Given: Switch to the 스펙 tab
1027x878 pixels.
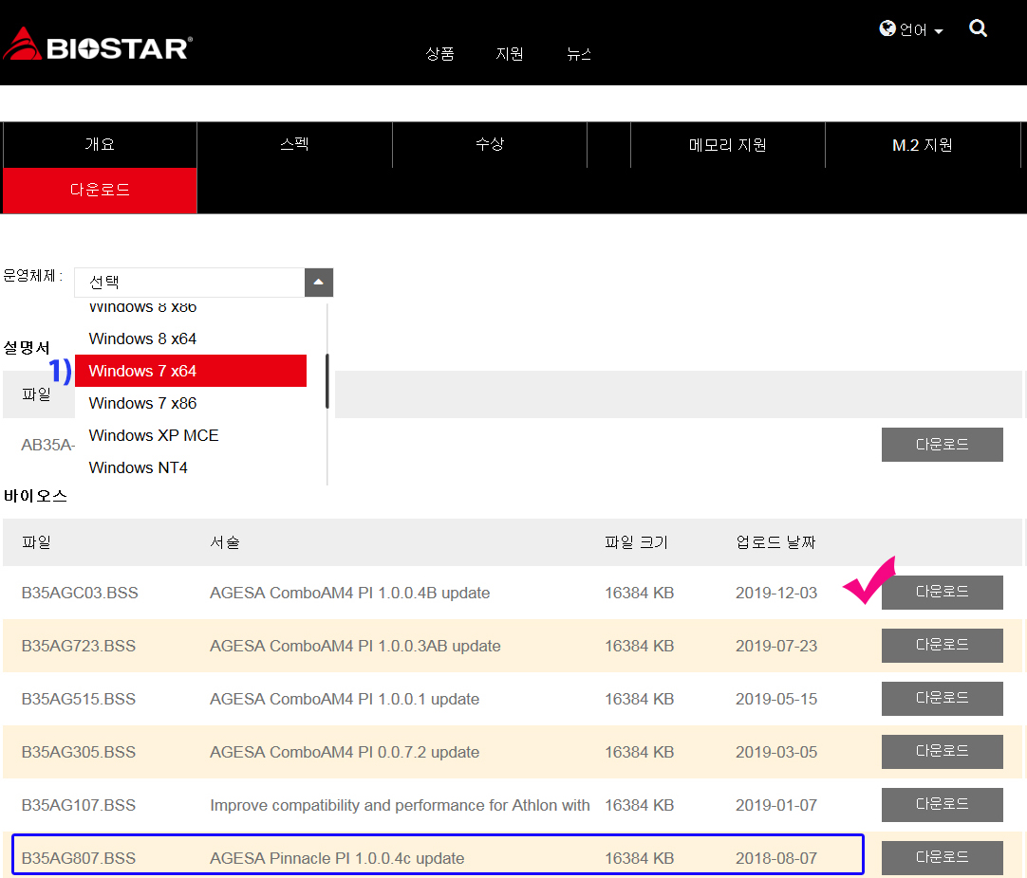Looking at the screenshot, I should point(295,144).
